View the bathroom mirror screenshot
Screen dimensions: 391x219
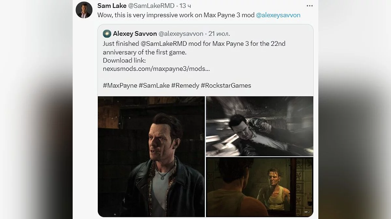(x=259, y=187)
